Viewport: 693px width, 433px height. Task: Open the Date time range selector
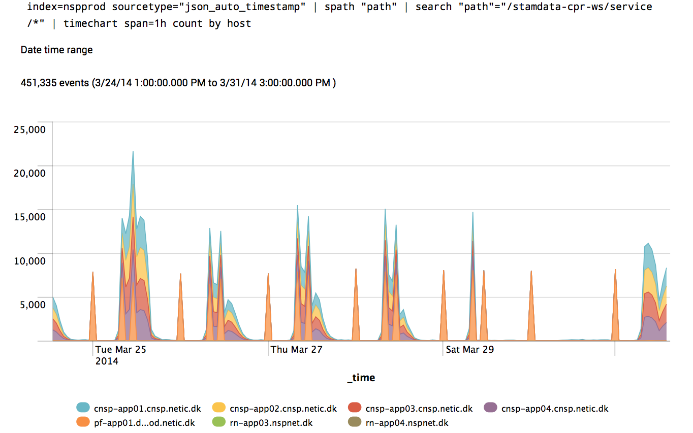click(56, 50)
